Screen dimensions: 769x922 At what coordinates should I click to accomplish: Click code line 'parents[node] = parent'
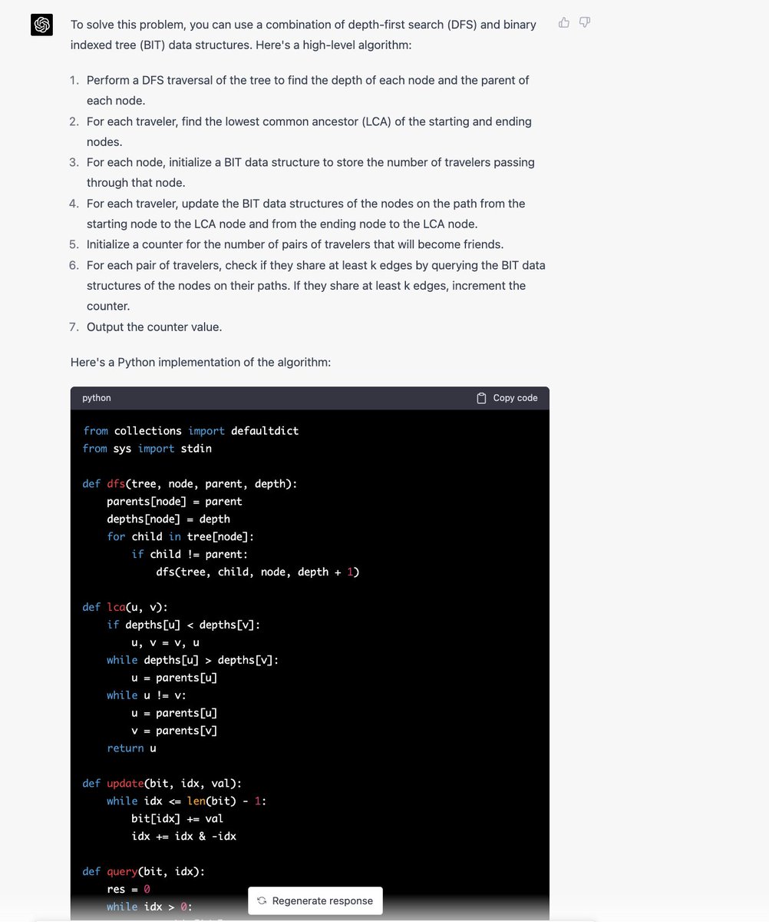(174, 501)
